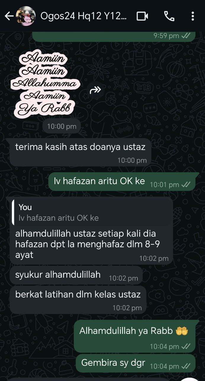Start a video call
This screenshot has height=381, width=205.
click(x=142, y=16)
